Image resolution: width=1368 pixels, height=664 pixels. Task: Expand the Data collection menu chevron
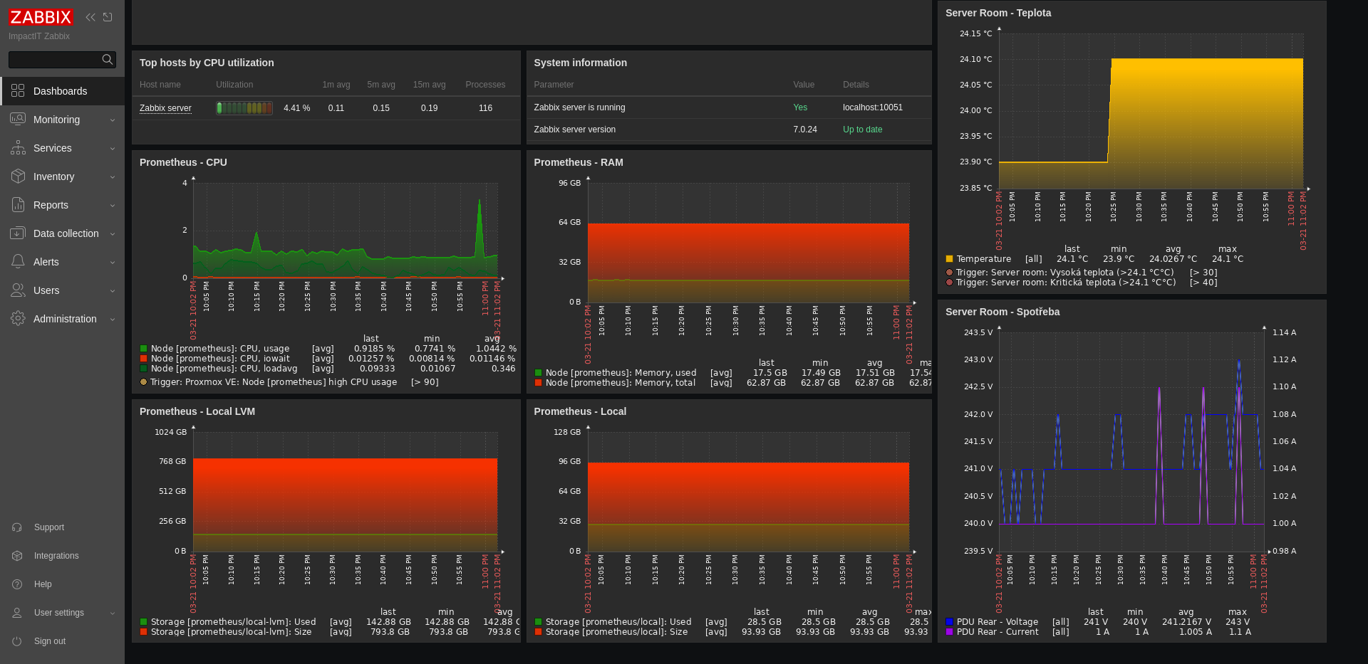pos(113,234)
